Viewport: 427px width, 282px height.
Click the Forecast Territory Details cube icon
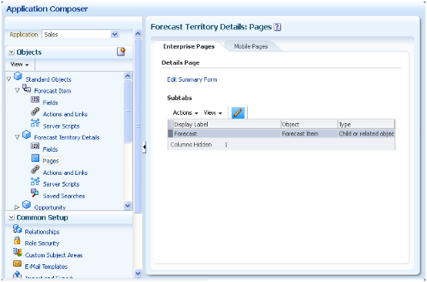click(26, 135)
